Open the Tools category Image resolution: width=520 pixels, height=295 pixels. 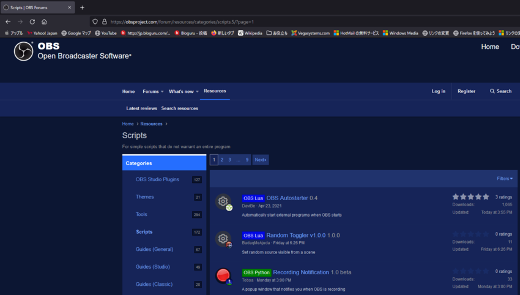(141, 214)
